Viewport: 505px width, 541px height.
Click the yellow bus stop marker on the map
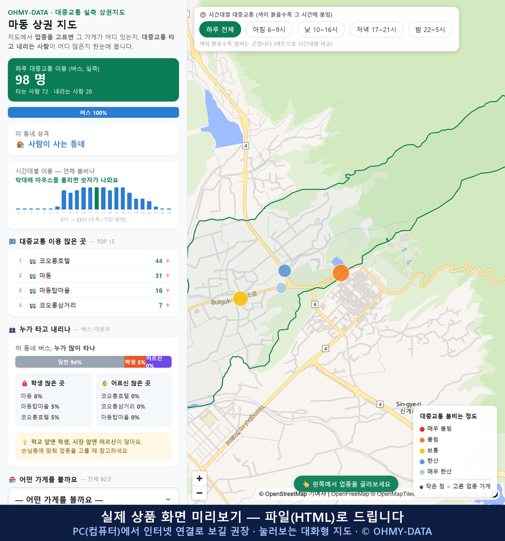(x=240, y=299)
